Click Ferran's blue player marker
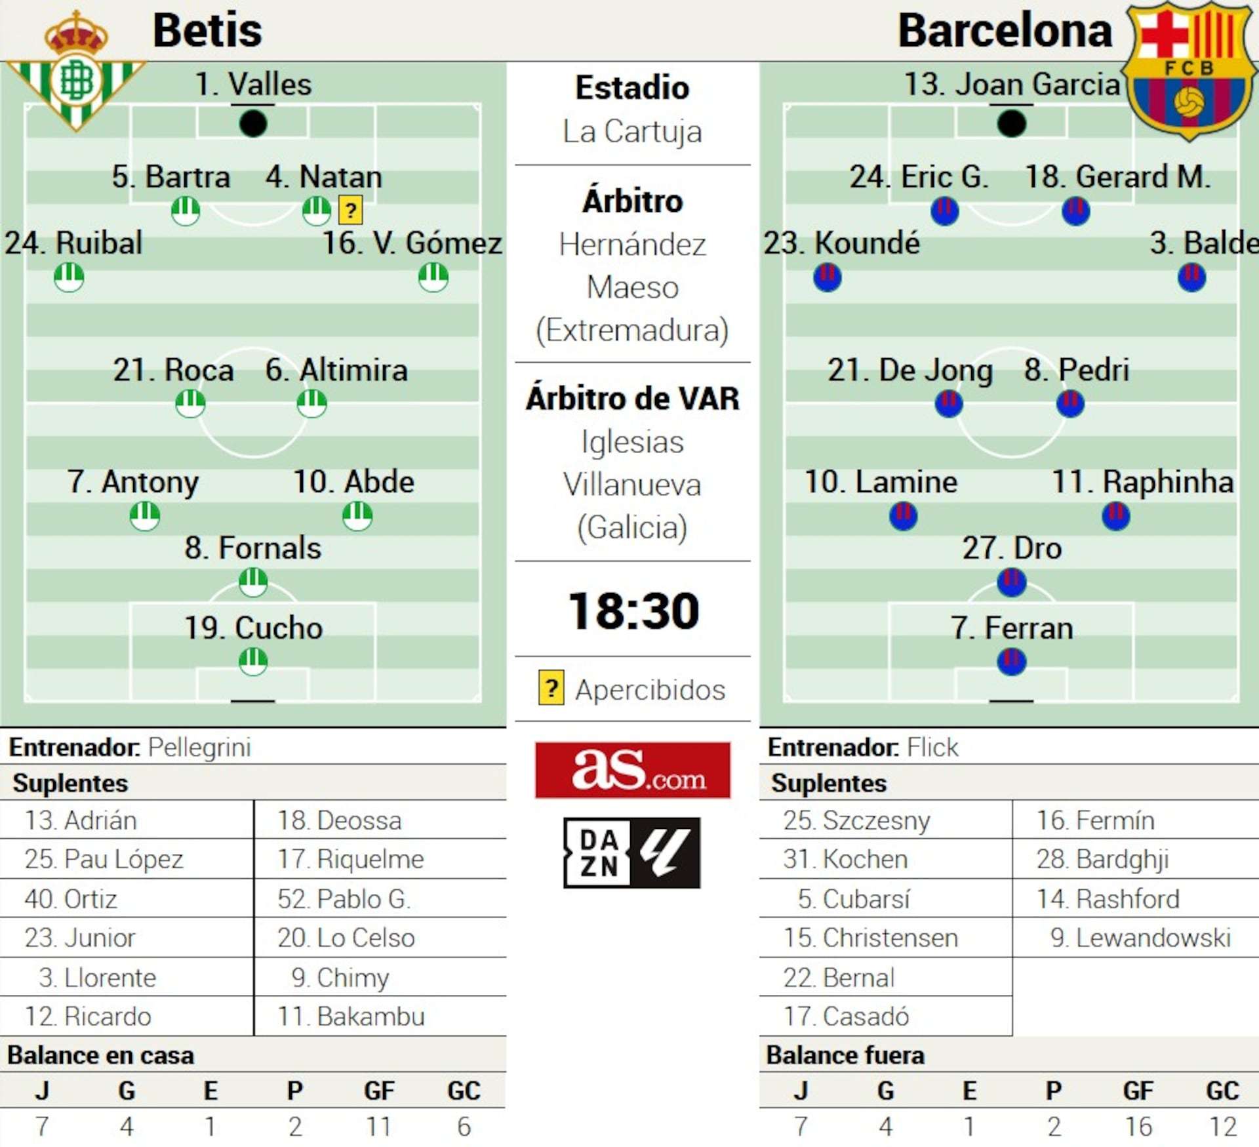 click(x=1011, y=661)
